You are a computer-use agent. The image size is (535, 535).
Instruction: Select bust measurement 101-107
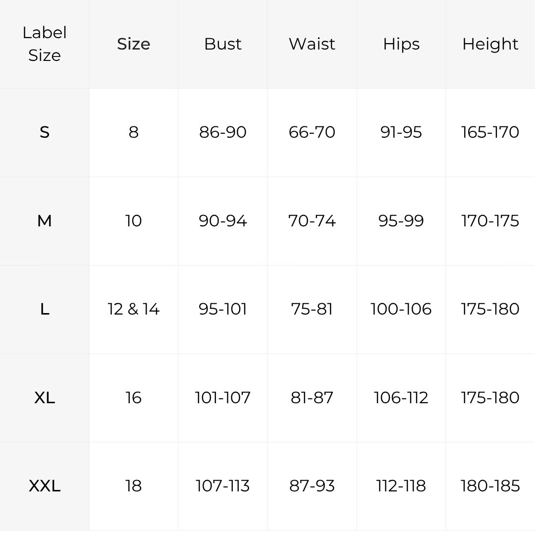(x=223, y=398)
